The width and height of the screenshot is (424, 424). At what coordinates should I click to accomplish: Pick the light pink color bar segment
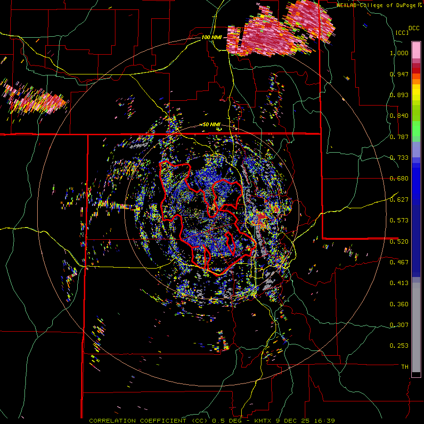pyautogui.click(x=416, y=50)
